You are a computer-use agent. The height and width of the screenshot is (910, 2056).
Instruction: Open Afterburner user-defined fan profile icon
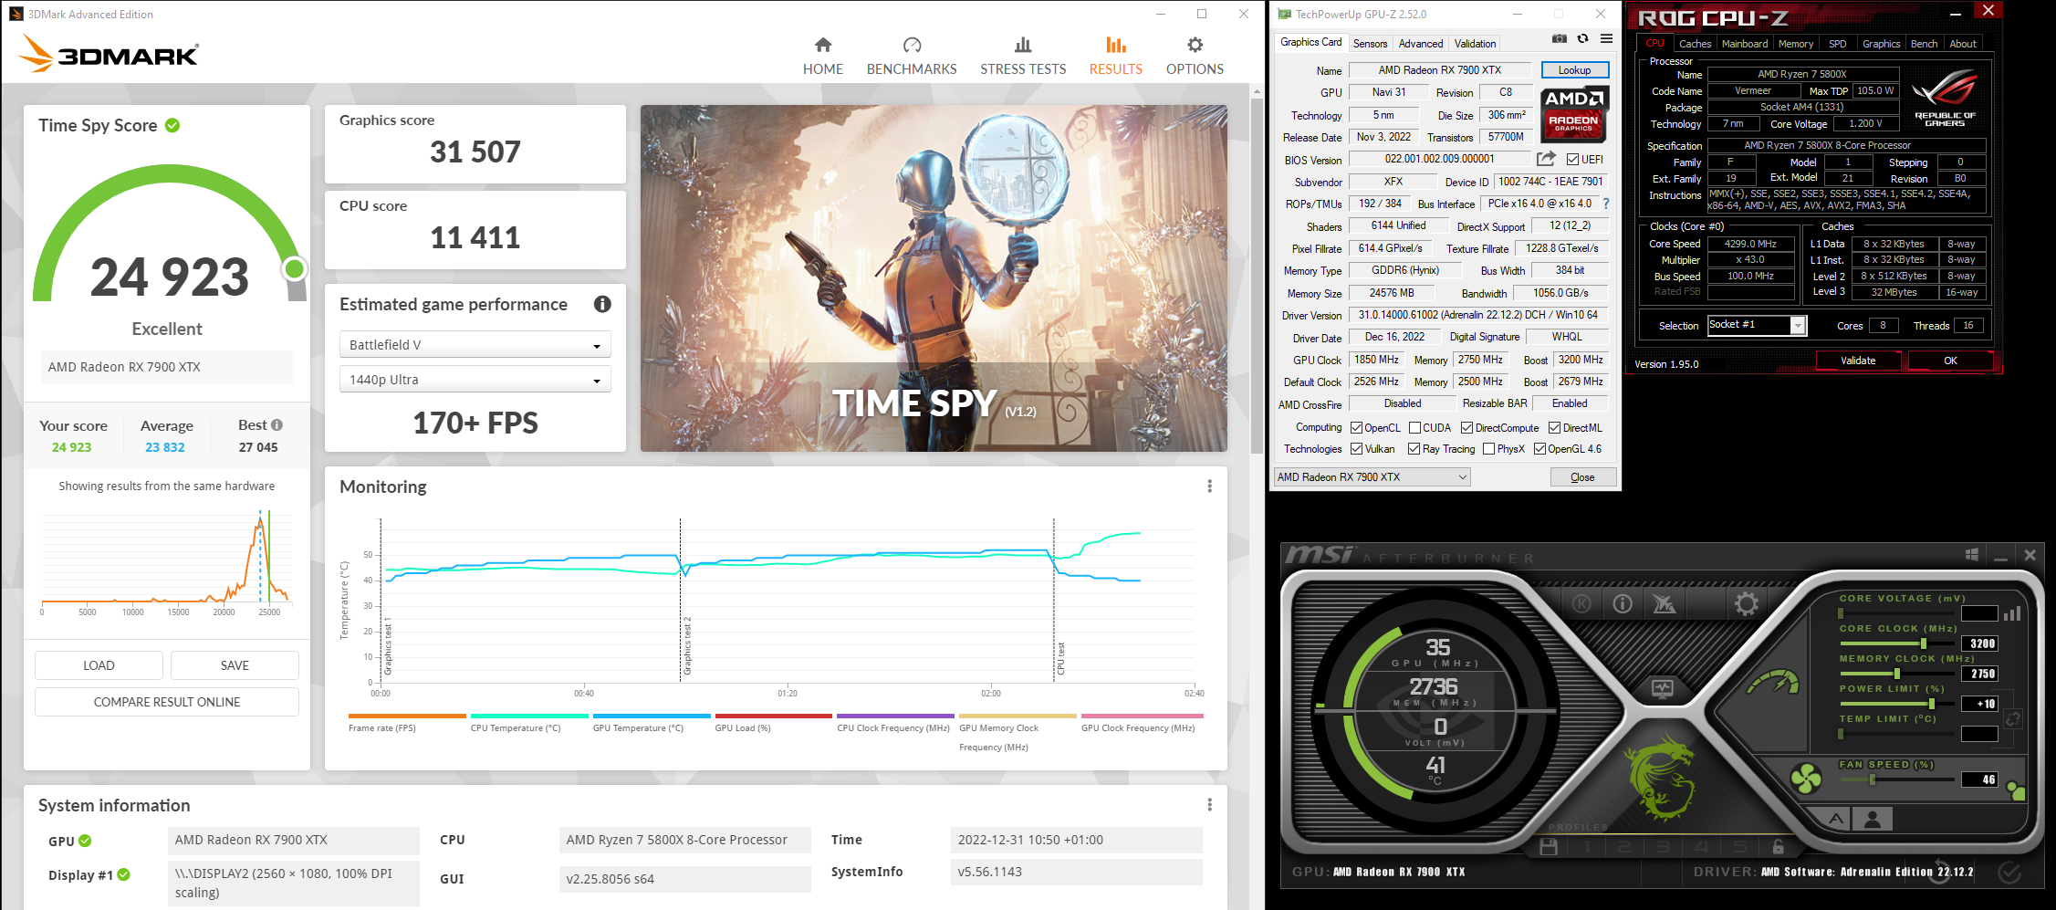[x=1873, y=819]
